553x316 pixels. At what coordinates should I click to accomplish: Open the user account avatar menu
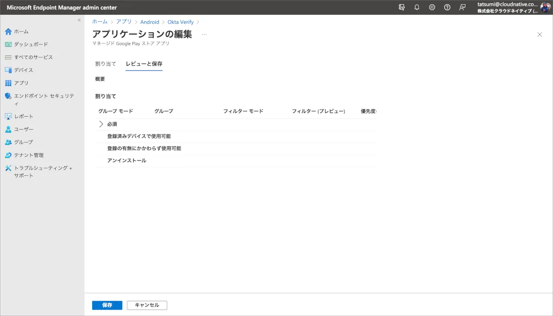(x=545, y=7)
